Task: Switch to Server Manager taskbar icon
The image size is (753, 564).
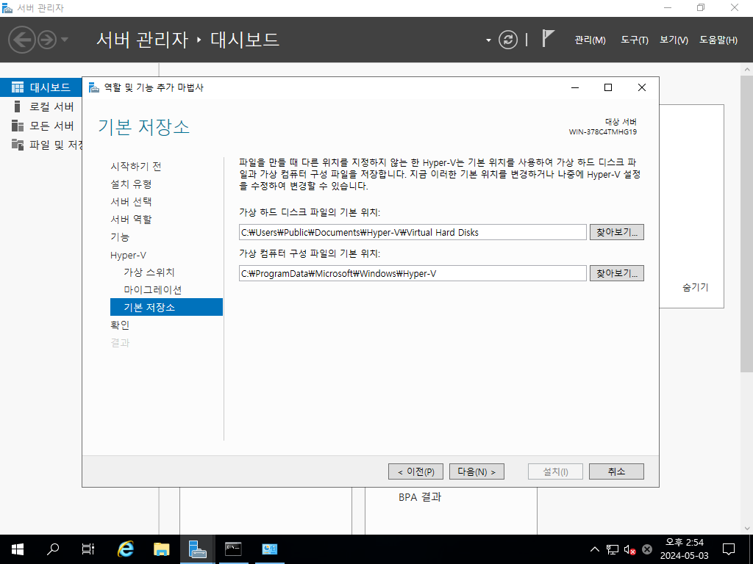Action: point(197,549)
